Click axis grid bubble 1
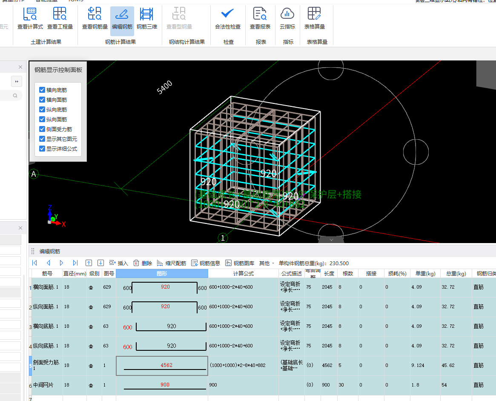 pos(223,238)
